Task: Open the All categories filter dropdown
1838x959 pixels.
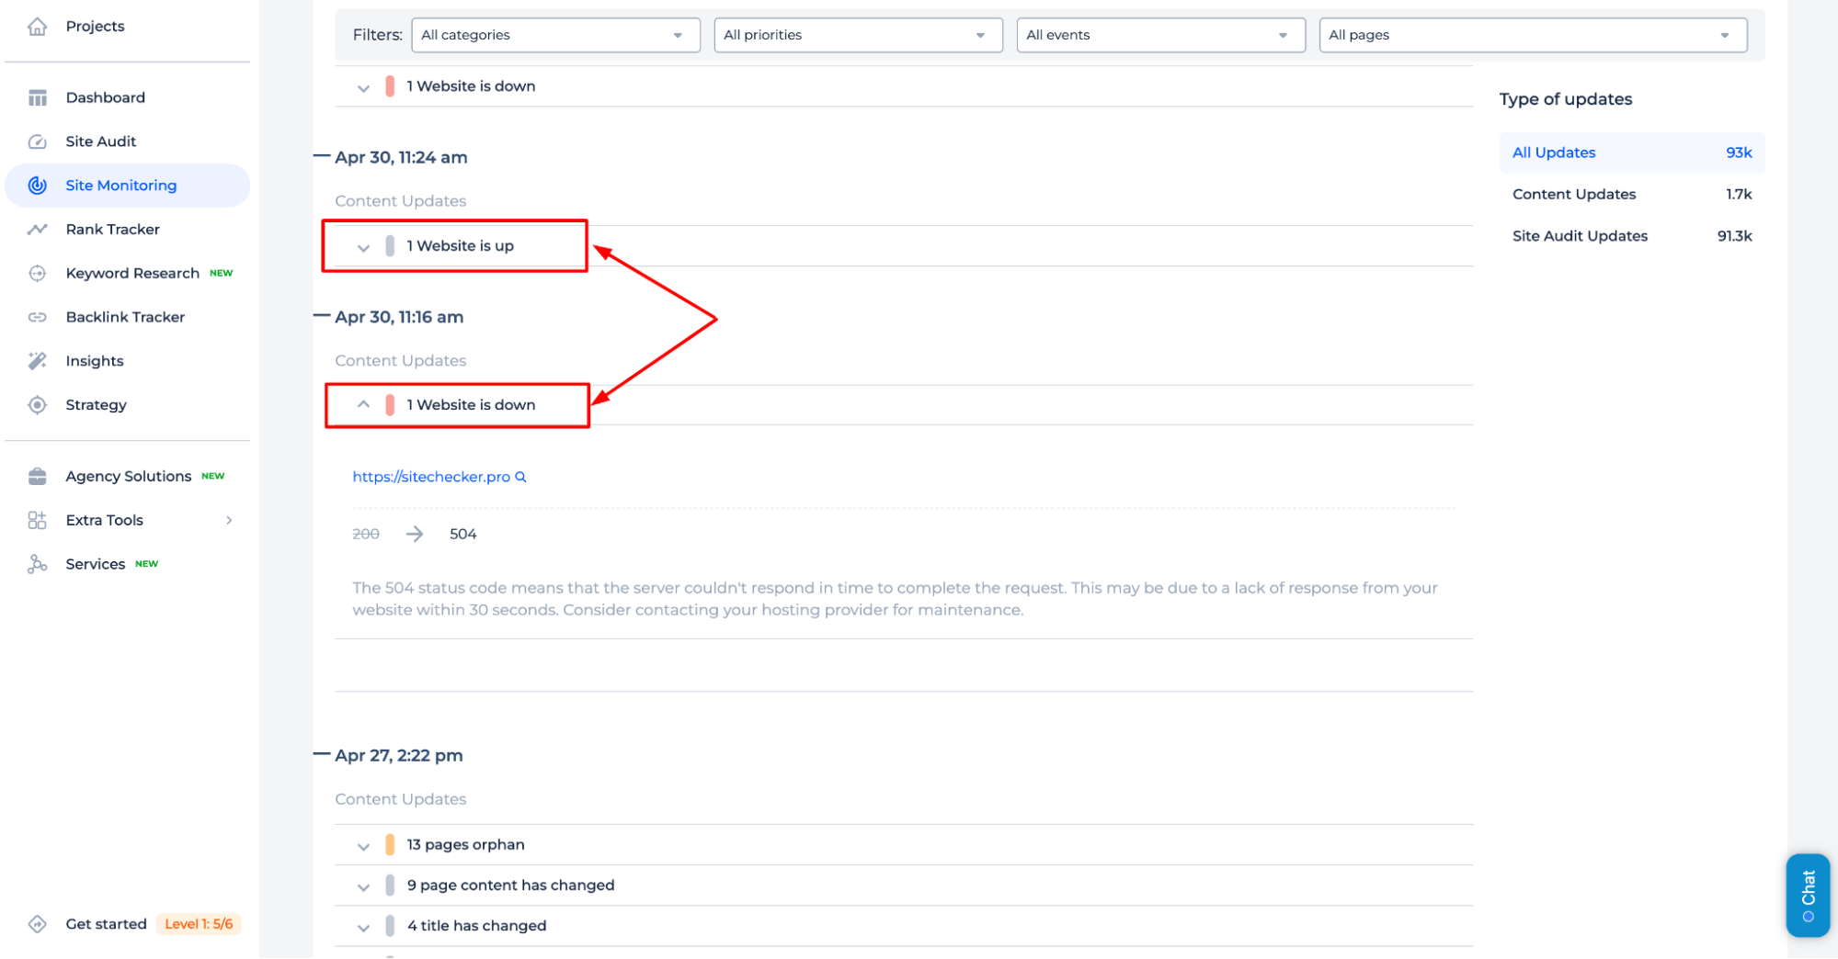Action: (x=555, y=35)
